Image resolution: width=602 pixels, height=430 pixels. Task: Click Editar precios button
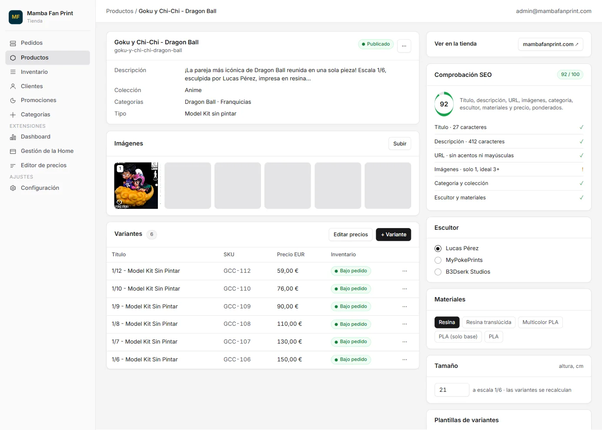pos(351,235)
